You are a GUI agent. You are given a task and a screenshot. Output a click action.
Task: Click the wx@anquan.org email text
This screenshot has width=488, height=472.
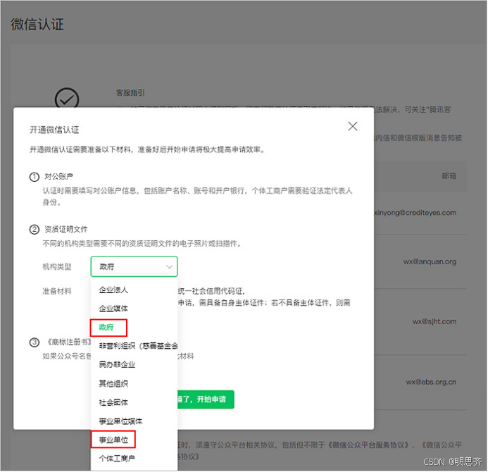point(430,262)
